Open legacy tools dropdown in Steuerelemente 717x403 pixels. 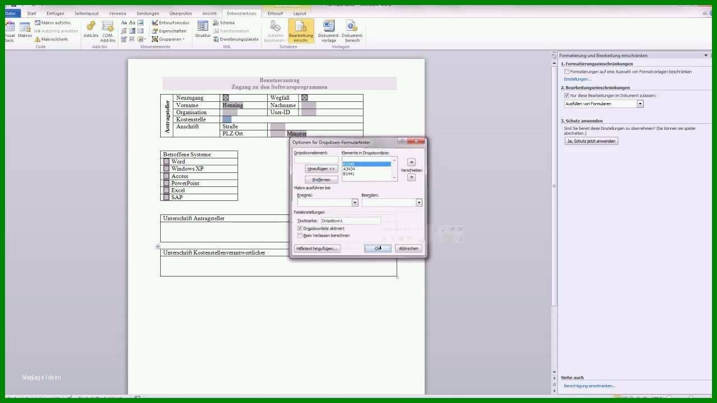142,39
